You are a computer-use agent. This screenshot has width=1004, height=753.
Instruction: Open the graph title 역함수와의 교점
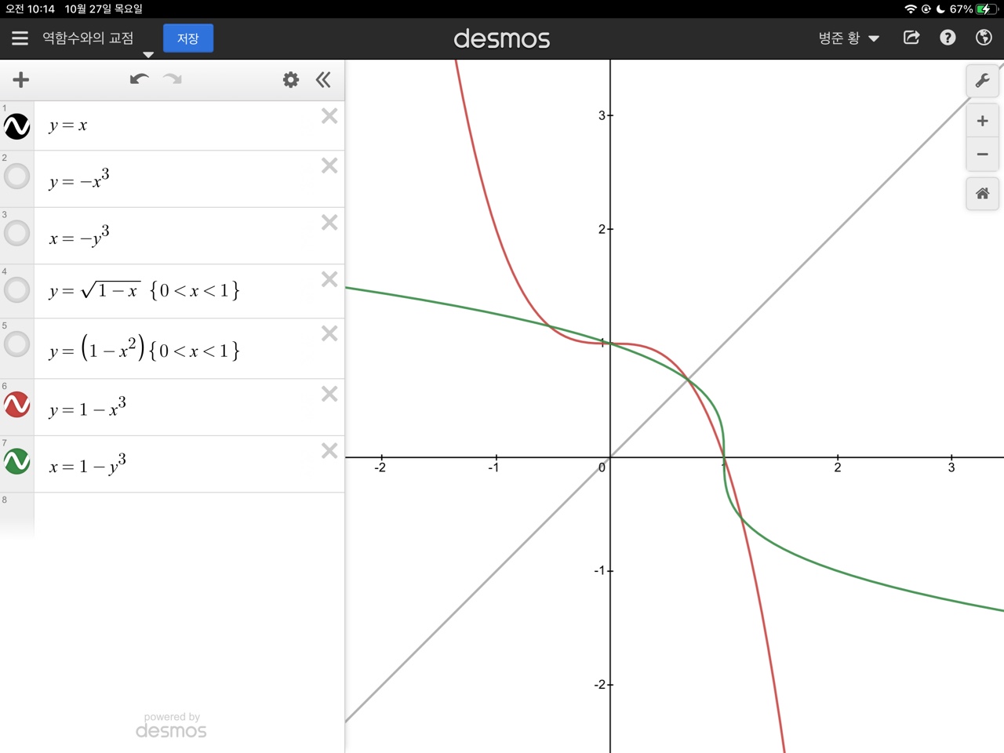(x=88, y=38)
